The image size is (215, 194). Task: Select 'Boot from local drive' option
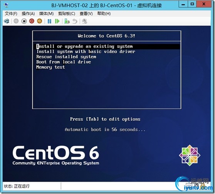tap(64, 62)
